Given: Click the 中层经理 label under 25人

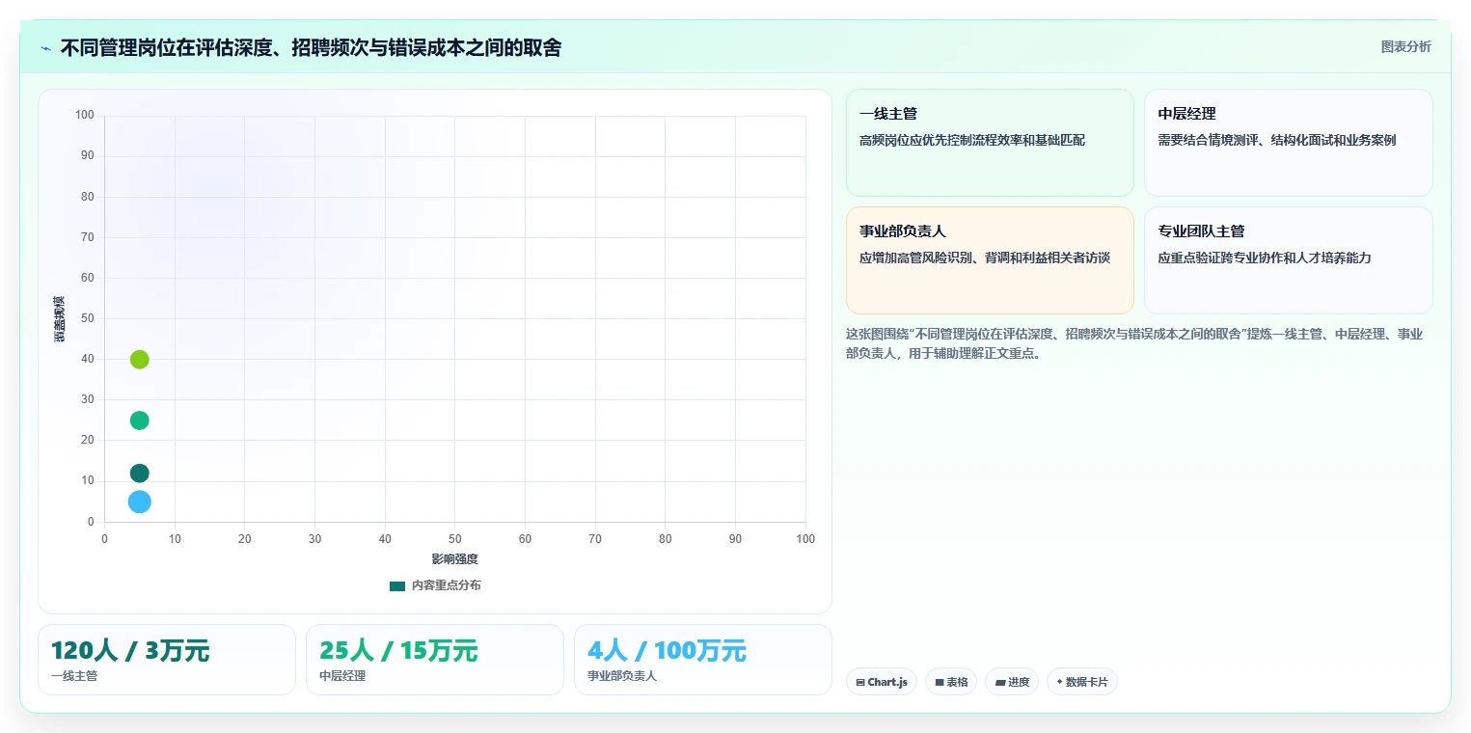Looking at the screenshot, I should tap(342, 676).
